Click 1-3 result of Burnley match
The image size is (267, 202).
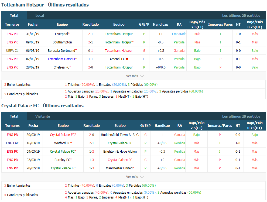click(x=92, y=160)
